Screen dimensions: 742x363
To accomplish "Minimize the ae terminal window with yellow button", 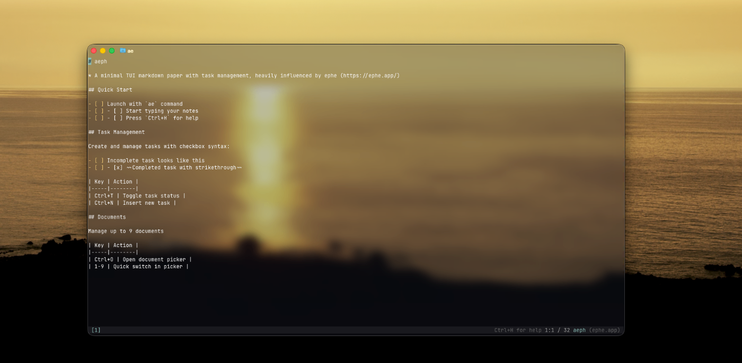I will [103, 51].
